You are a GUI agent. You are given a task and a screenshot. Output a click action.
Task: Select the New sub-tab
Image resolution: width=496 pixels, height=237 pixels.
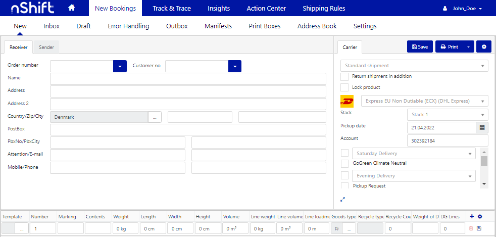coord(20,26)
